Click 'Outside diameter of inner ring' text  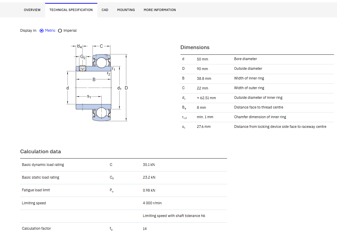(x=258, y=97)
